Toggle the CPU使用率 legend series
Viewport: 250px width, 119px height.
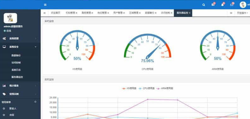tap(147, 88)
